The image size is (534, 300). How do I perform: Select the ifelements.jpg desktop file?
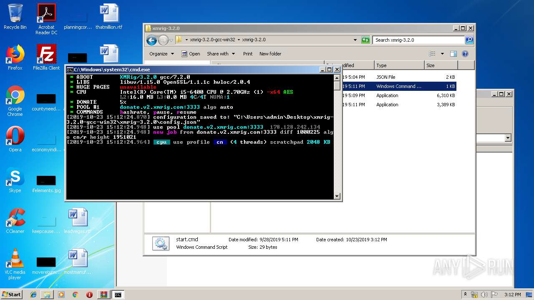(46, 183)
